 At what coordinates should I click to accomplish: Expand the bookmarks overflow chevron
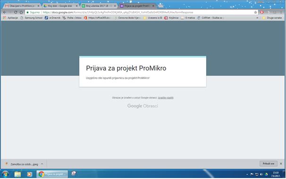tap(257, 18)
